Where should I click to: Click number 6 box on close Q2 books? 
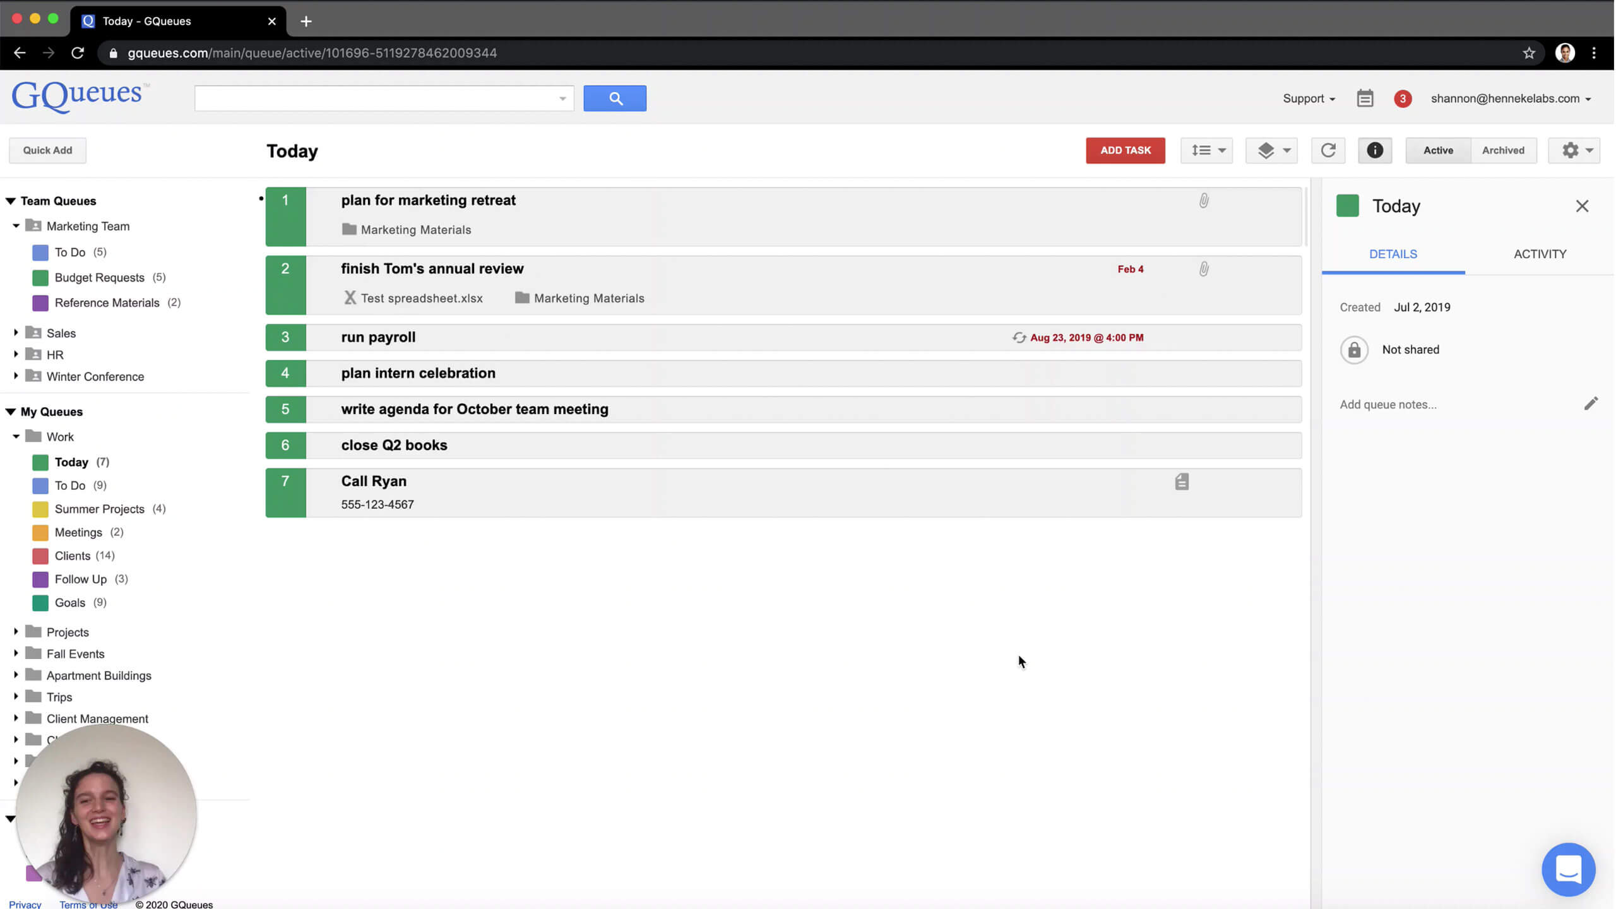pyautogui.click(x=285, y=446)
